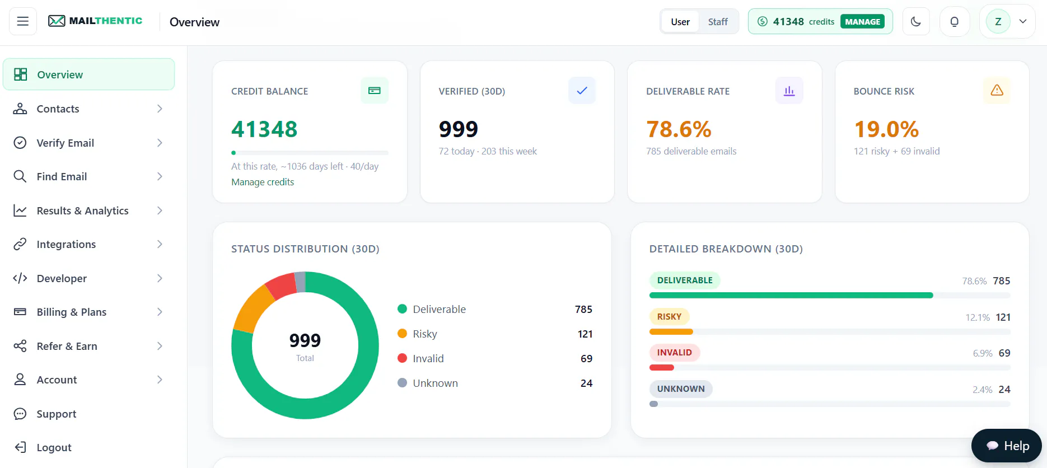This screenshot has height=468, width=1047.
Task: Expand the Contacts submenu chevron
Action: pos(160,109)
